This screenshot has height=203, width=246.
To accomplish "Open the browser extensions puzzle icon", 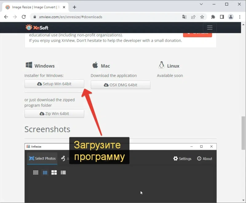I will click(213, 17).
